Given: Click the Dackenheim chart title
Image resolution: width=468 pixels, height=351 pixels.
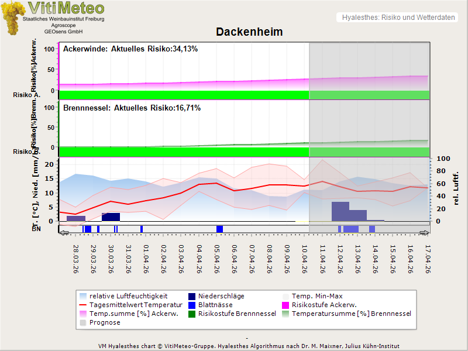Looking at the screenshot, I should (x=249, y=32).
